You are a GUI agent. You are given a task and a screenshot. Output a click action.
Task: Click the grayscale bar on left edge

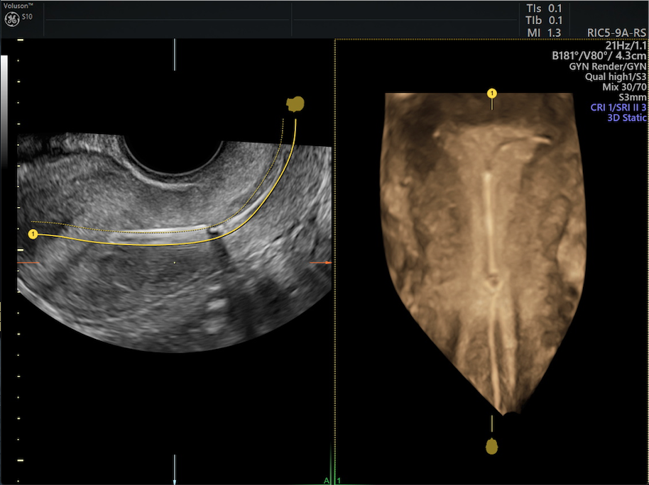5,106
